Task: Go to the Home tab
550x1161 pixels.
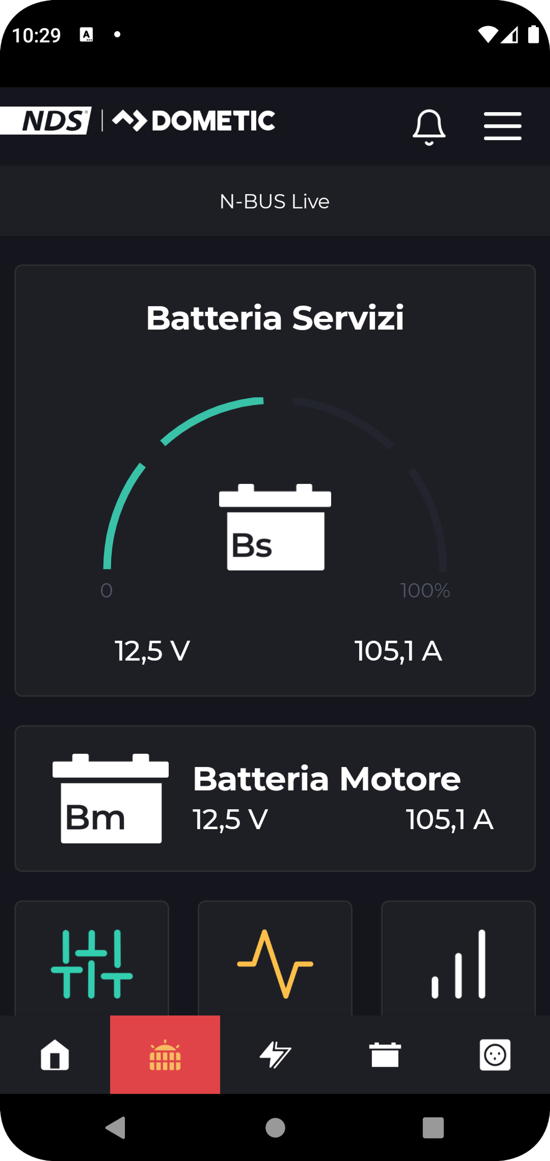Action: click(55, 1055)
